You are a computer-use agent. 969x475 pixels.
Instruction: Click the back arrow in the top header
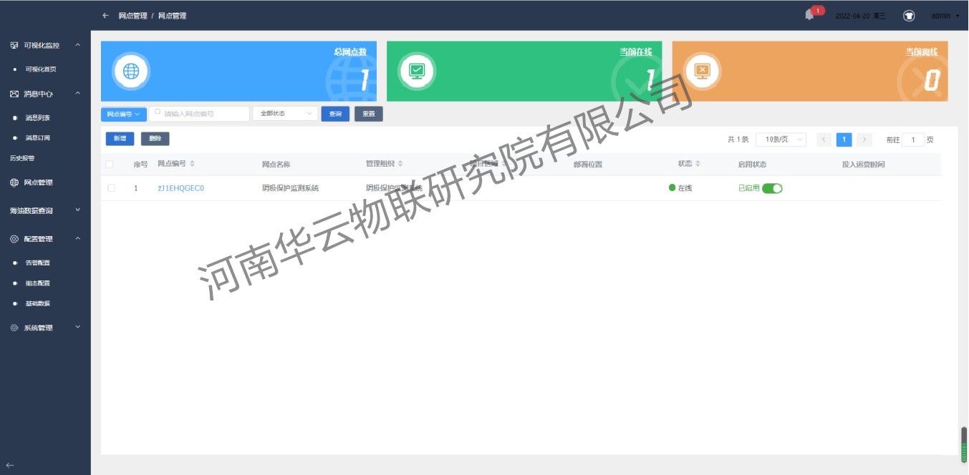click(x=105, y=15)
